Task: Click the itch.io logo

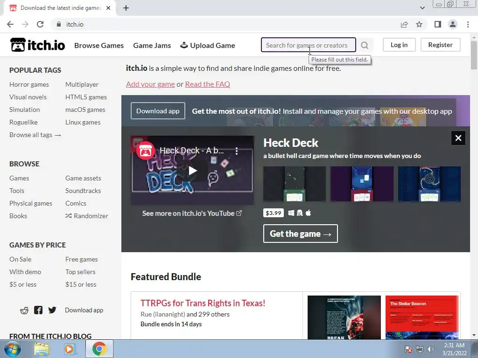Action: [37, 45]
